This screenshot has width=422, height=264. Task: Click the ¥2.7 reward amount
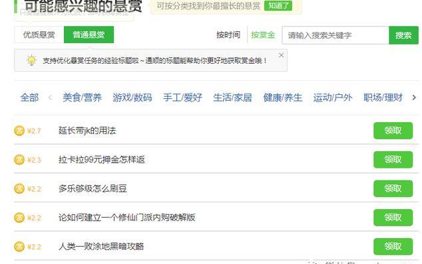pyautogui.click(x=34, y=131)
